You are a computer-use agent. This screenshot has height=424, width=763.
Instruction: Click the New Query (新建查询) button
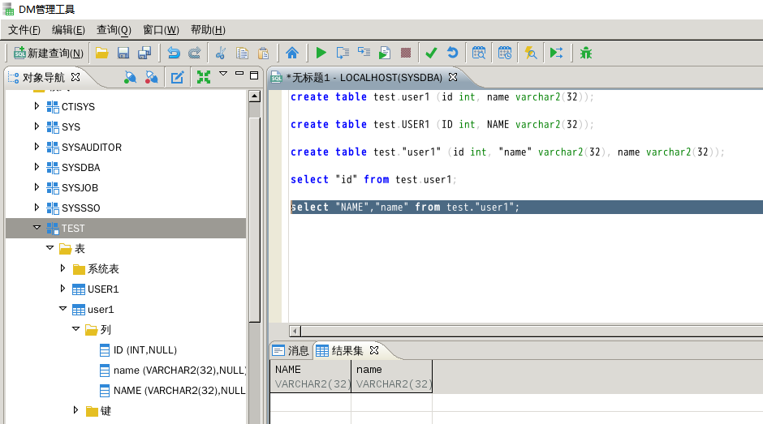click(x=48, y=53)
